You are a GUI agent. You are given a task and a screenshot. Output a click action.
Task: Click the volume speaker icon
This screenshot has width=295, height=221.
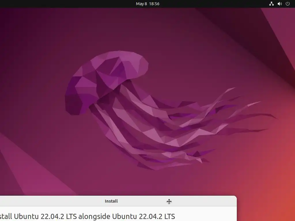click(279, 4)
